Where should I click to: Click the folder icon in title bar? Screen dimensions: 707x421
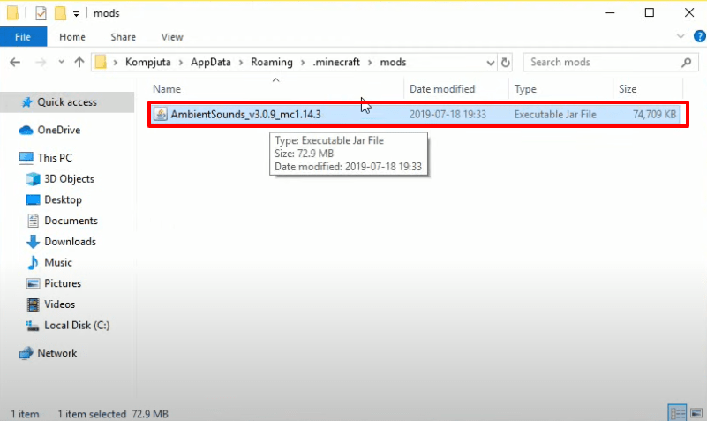[x=12, y=13]
